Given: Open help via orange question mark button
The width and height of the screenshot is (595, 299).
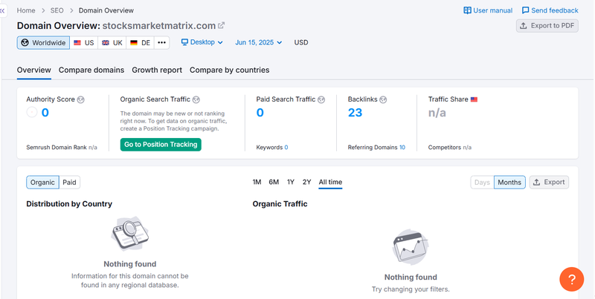Looking at the screenshot, I should tap(572, 279).
